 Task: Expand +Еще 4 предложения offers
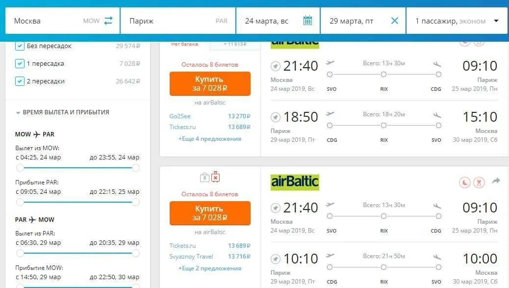210,139
